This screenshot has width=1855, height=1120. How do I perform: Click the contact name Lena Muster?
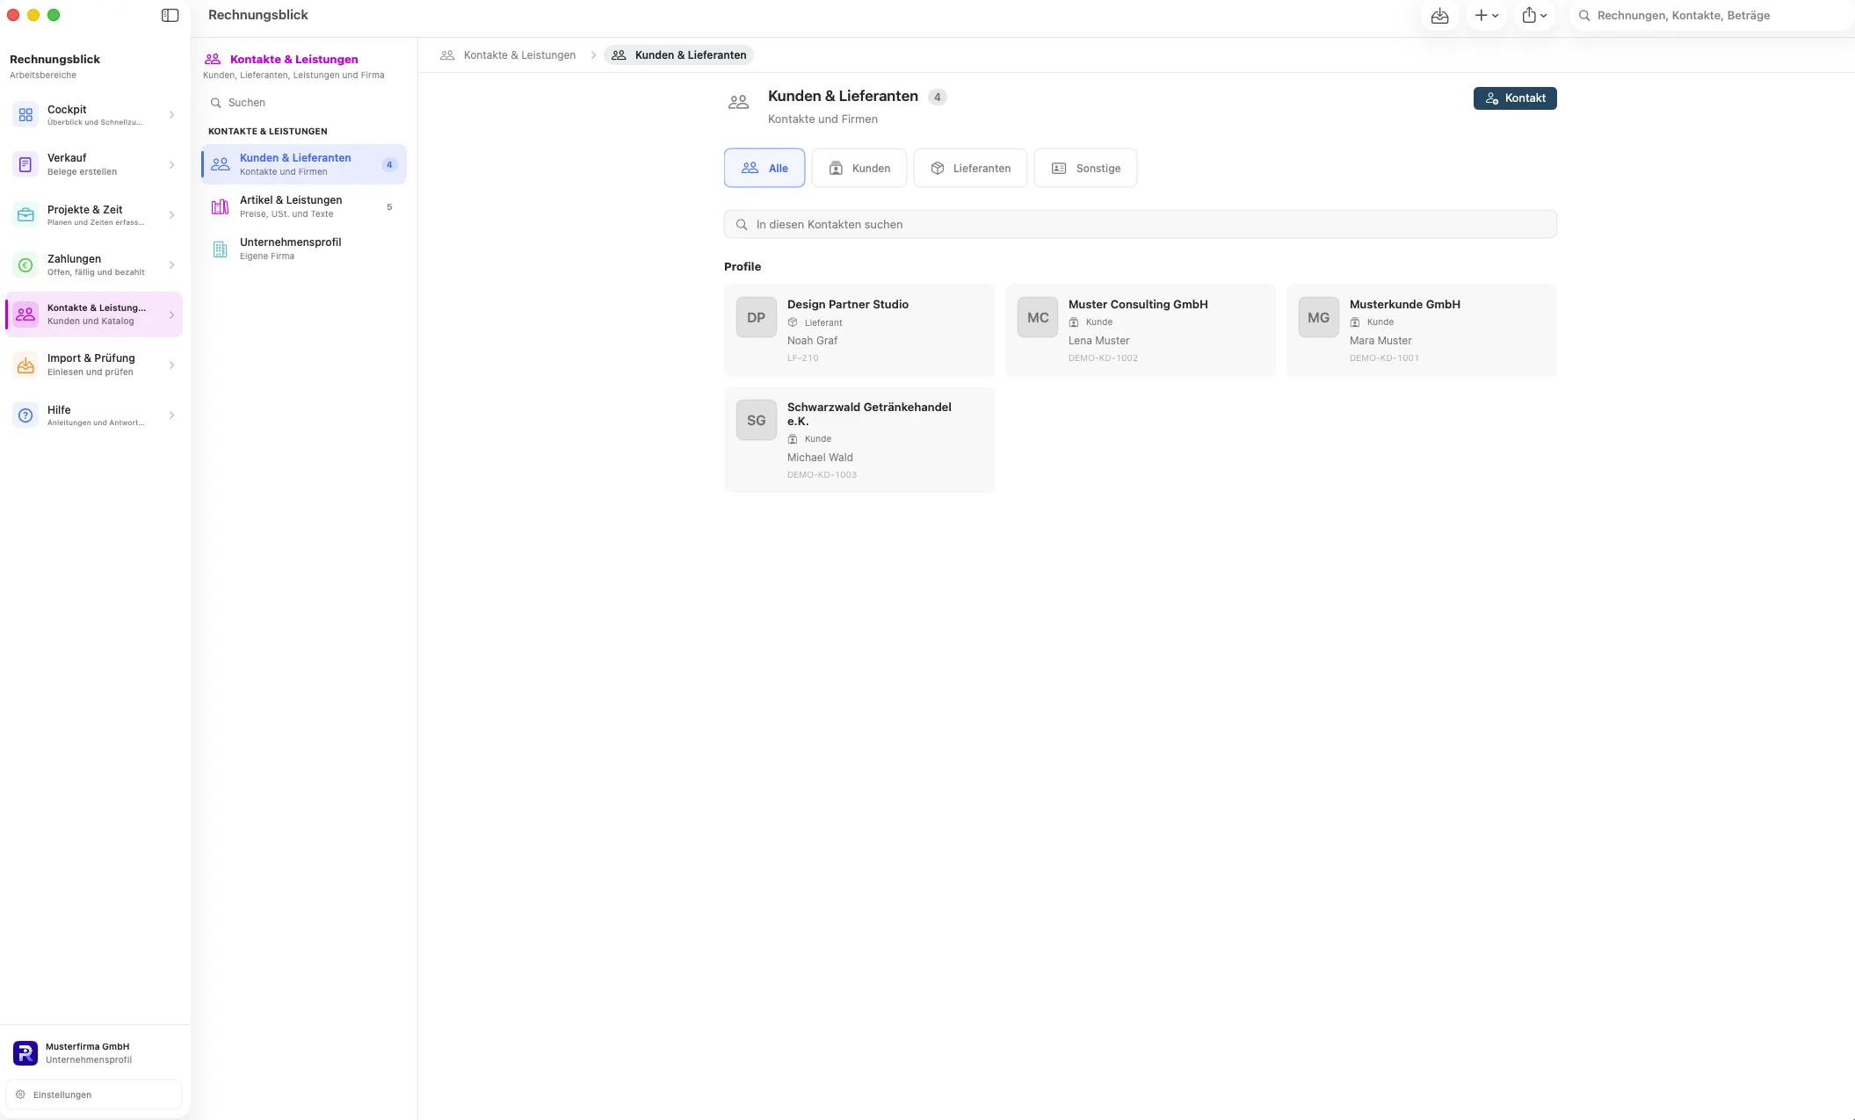pyautogui.click(x=1098, y=341)
